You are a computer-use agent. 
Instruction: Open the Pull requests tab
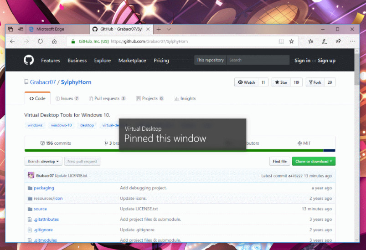[x=108, y=98]
